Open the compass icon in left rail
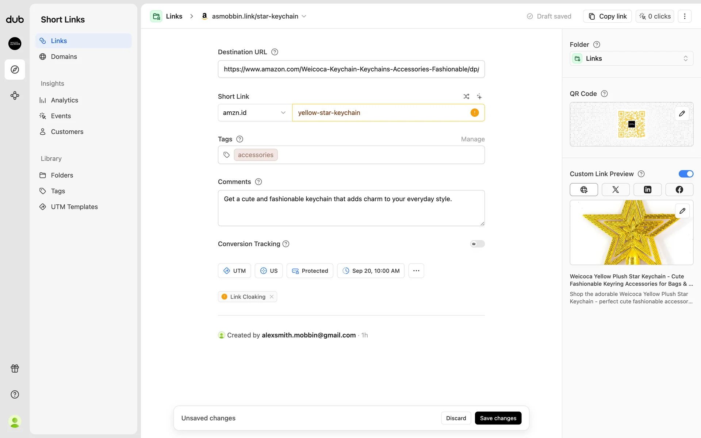 [15, 69]
